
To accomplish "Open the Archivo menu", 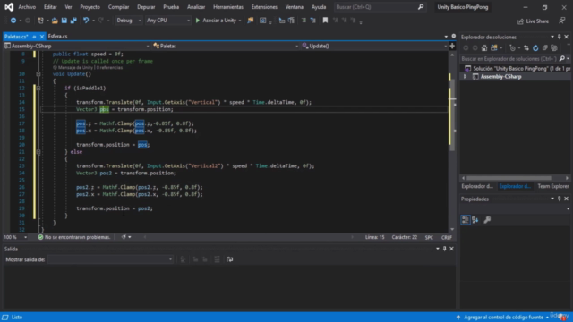I will point(27,7).
